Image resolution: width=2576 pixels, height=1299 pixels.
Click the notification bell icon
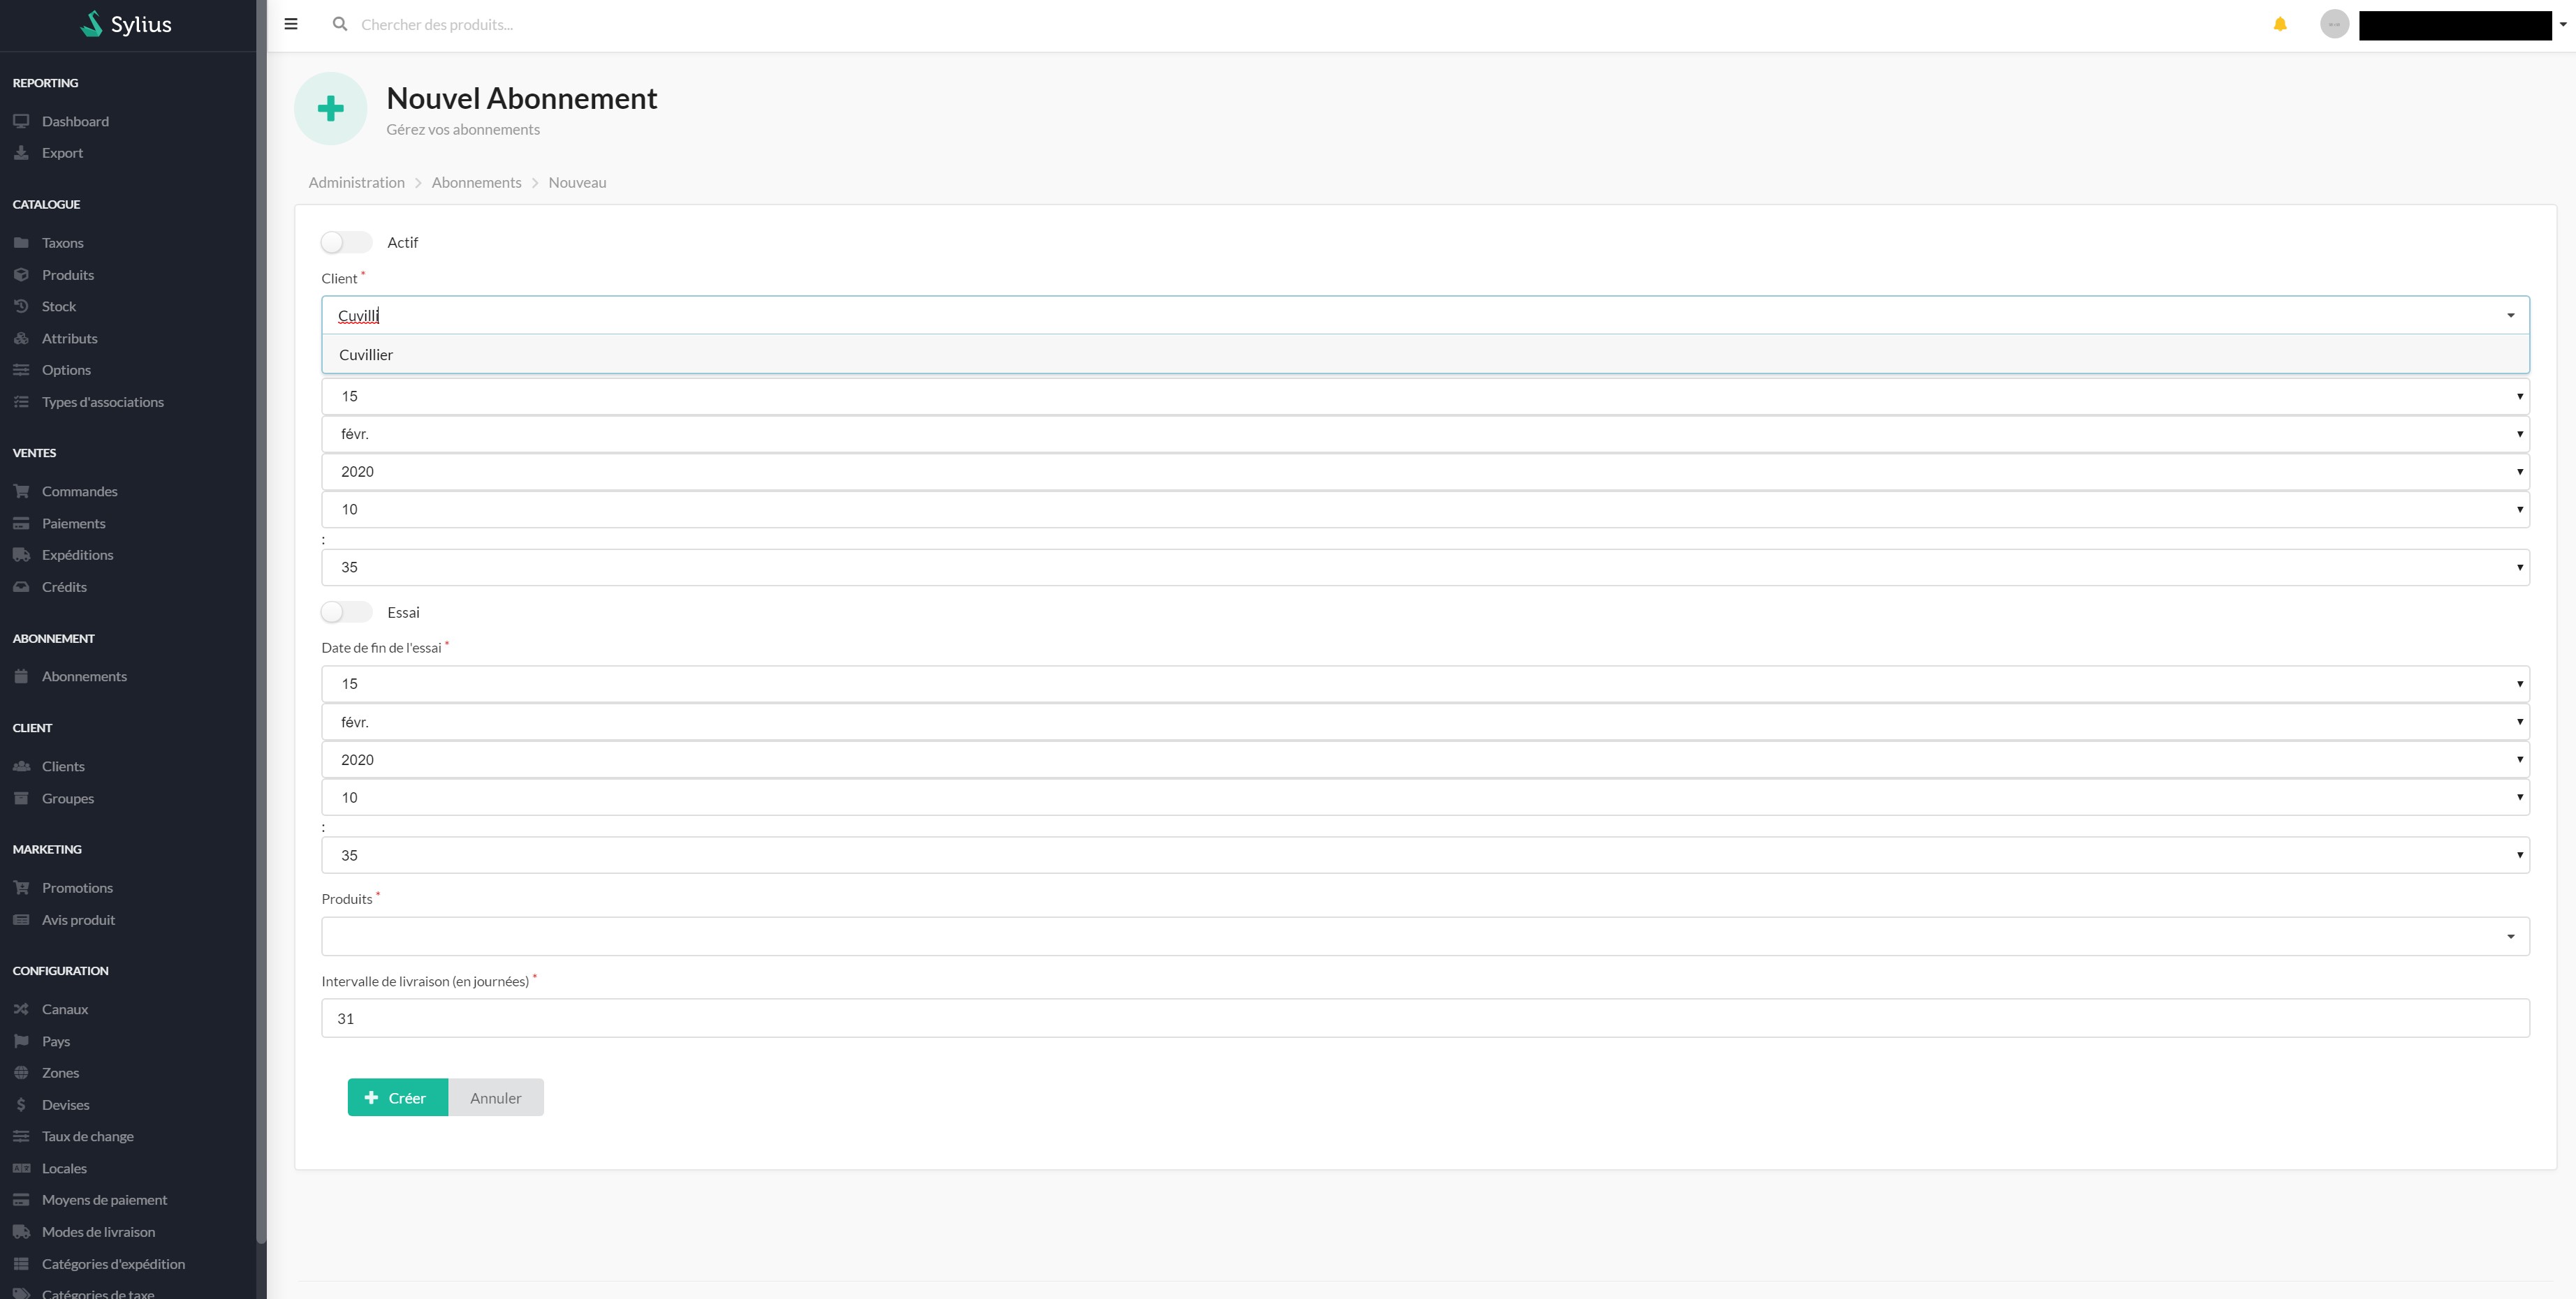click(2281, 24)
